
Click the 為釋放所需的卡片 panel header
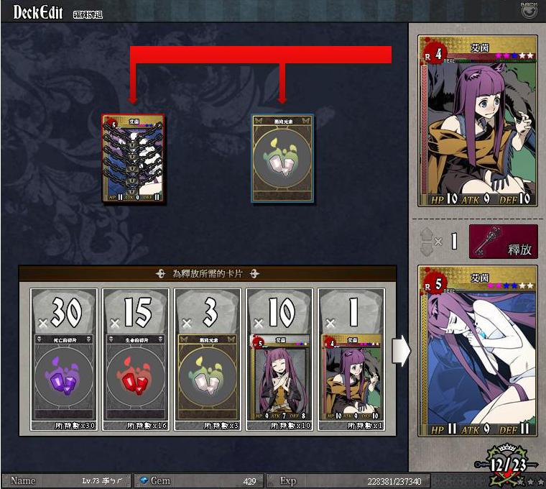pyautogui.click(x=208, y=273)
